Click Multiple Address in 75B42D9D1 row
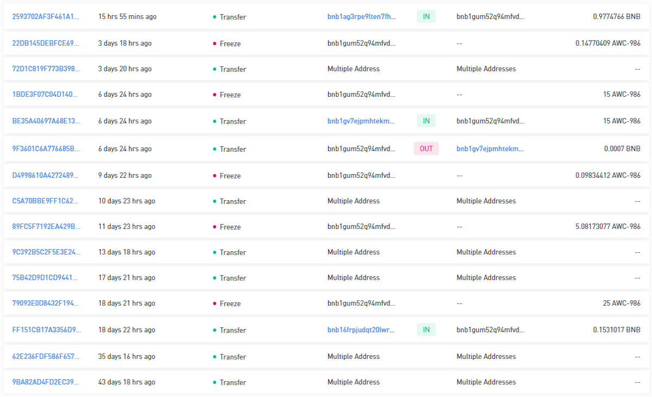The width and height of the screenshot is (652, 397). [354, 278]
